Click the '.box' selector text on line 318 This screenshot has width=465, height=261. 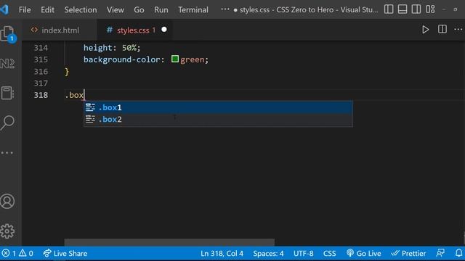click(74, 95)
